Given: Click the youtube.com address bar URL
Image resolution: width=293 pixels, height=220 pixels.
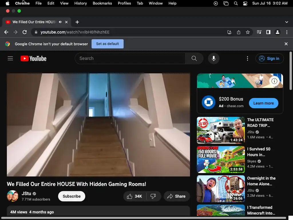Looking at the screenshot, I should (x=75, y=32).
